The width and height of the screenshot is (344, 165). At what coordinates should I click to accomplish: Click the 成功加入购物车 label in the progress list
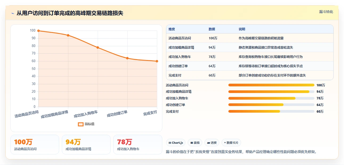(x=177, y=98)
